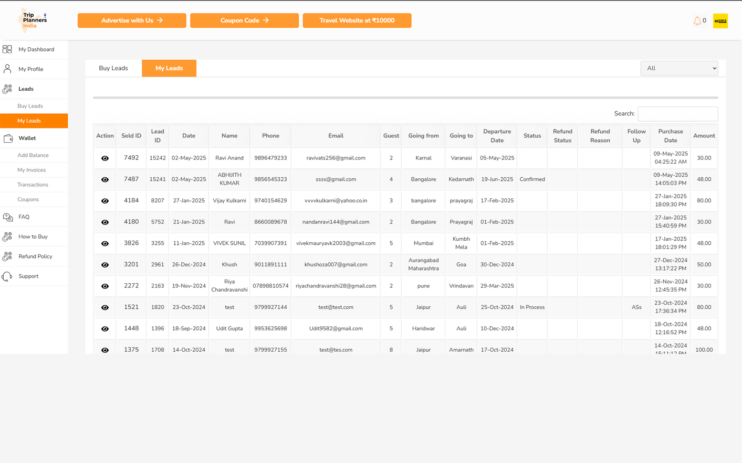Click the Wallet icon in sidebar
The image size is (742, 463).
[8, 138]
